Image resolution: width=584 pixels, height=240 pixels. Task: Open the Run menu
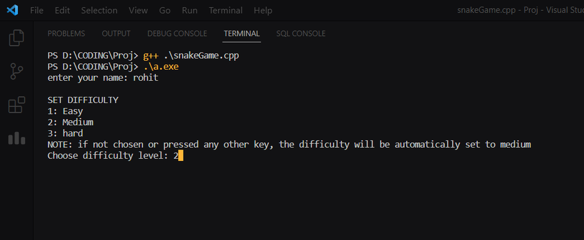tap(189, 10)
